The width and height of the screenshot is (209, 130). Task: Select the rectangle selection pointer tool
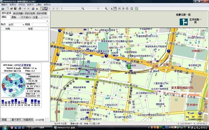pyautogui.click(x=111, y=9)
